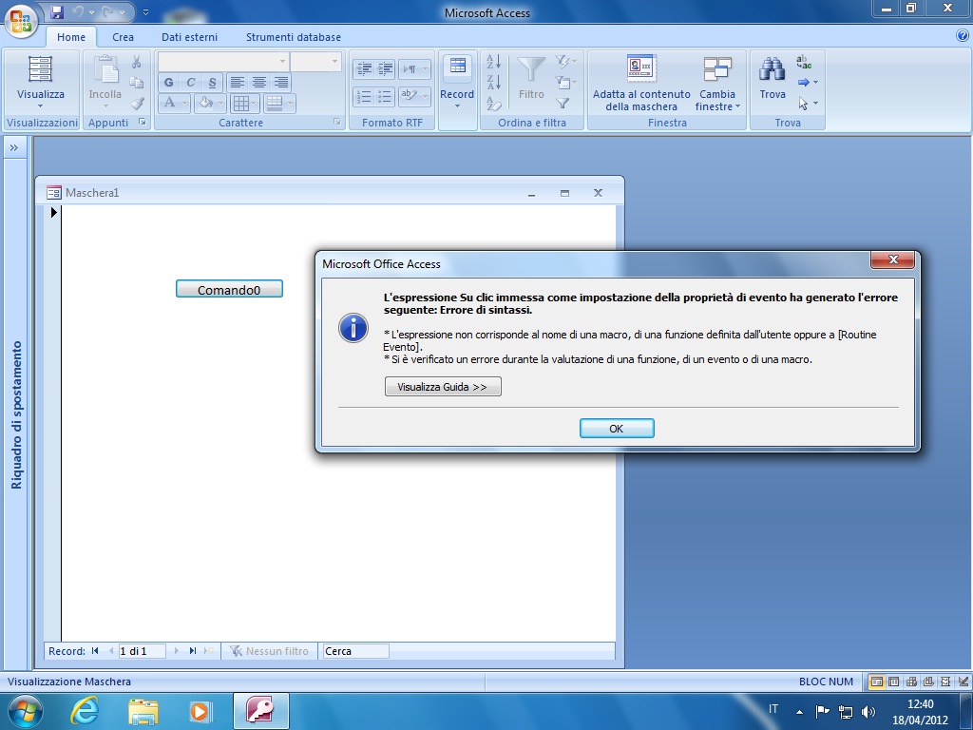The height and width of the screenshot is (730, 973).
Task: Click the Office button logo
Action: [21, 21]
